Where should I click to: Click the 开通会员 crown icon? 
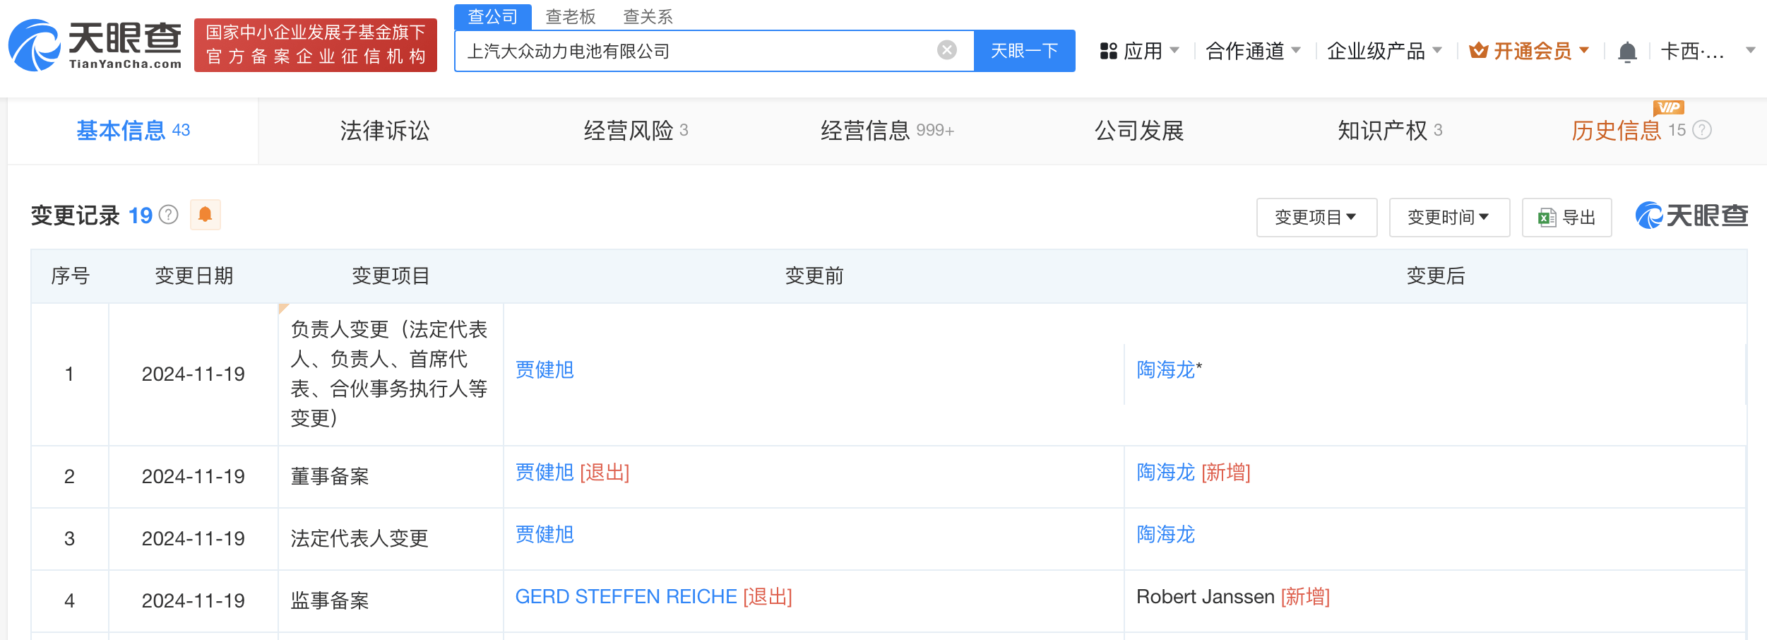[x=1478, y=50]
